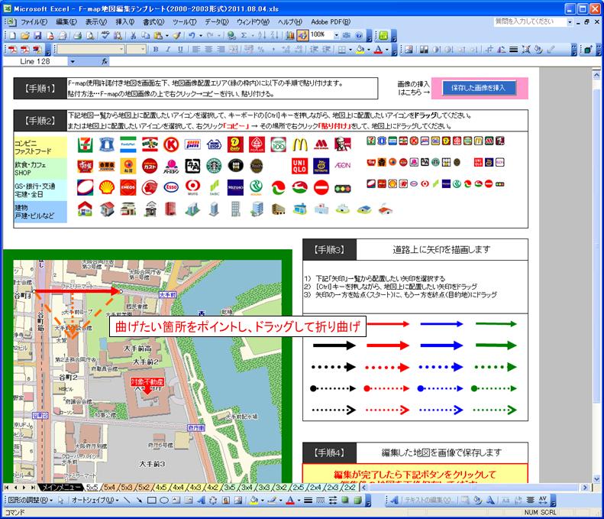Click the help question input box
Screen dimensions: 604x519
530,22
